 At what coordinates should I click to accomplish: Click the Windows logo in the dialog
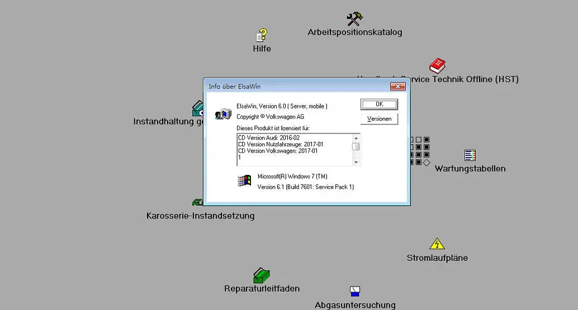[244, 180]
